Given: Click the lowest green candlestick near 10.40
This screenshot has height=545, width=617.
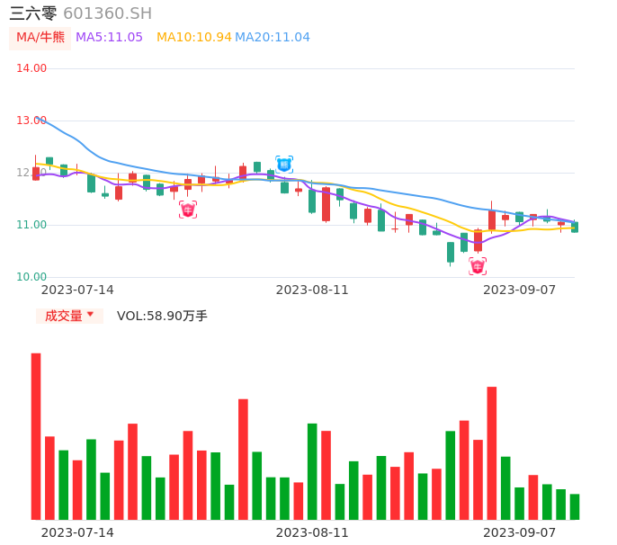Looking at the screenshot, I should (451, 253).
